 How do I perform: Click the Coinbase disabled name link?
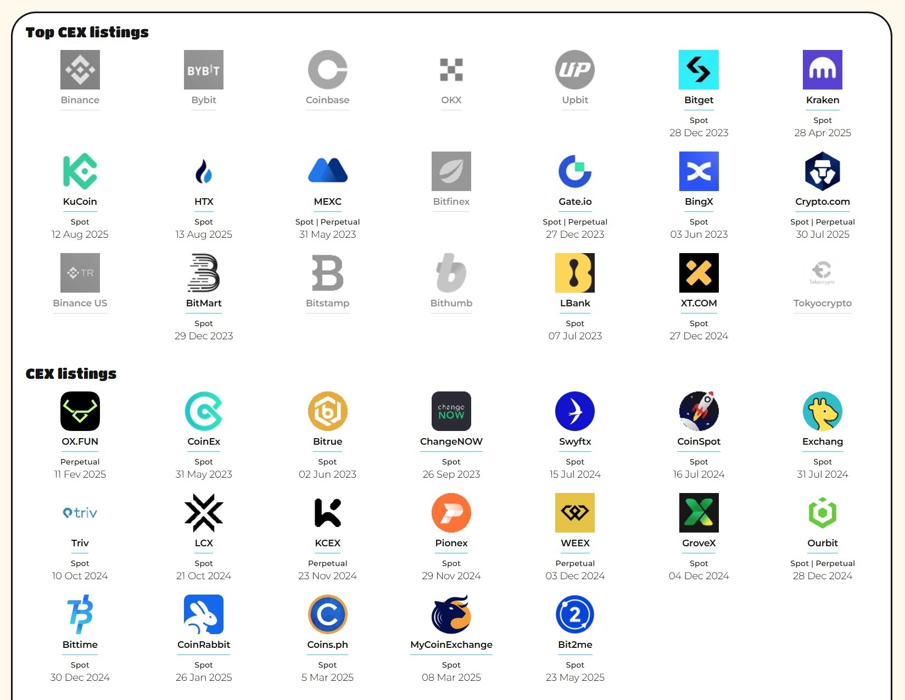click(x=327, y=100)
